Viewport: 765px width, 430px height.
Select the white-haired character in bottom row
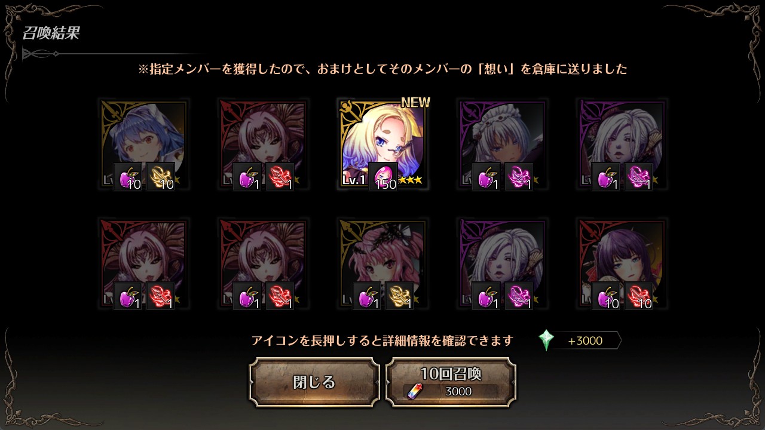pyautogui.click(x=502, y=264)
